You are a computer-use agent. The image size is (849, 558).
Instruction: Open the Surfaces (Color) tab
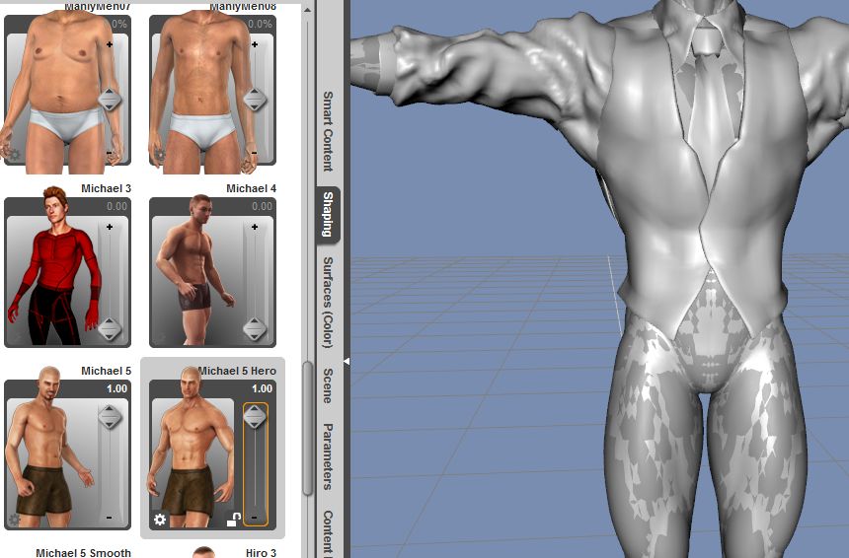coord(328,303)
